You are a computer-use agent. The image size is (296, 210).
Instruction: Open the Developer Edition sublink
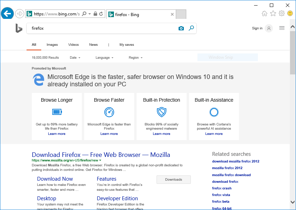[x=117, y=198]
